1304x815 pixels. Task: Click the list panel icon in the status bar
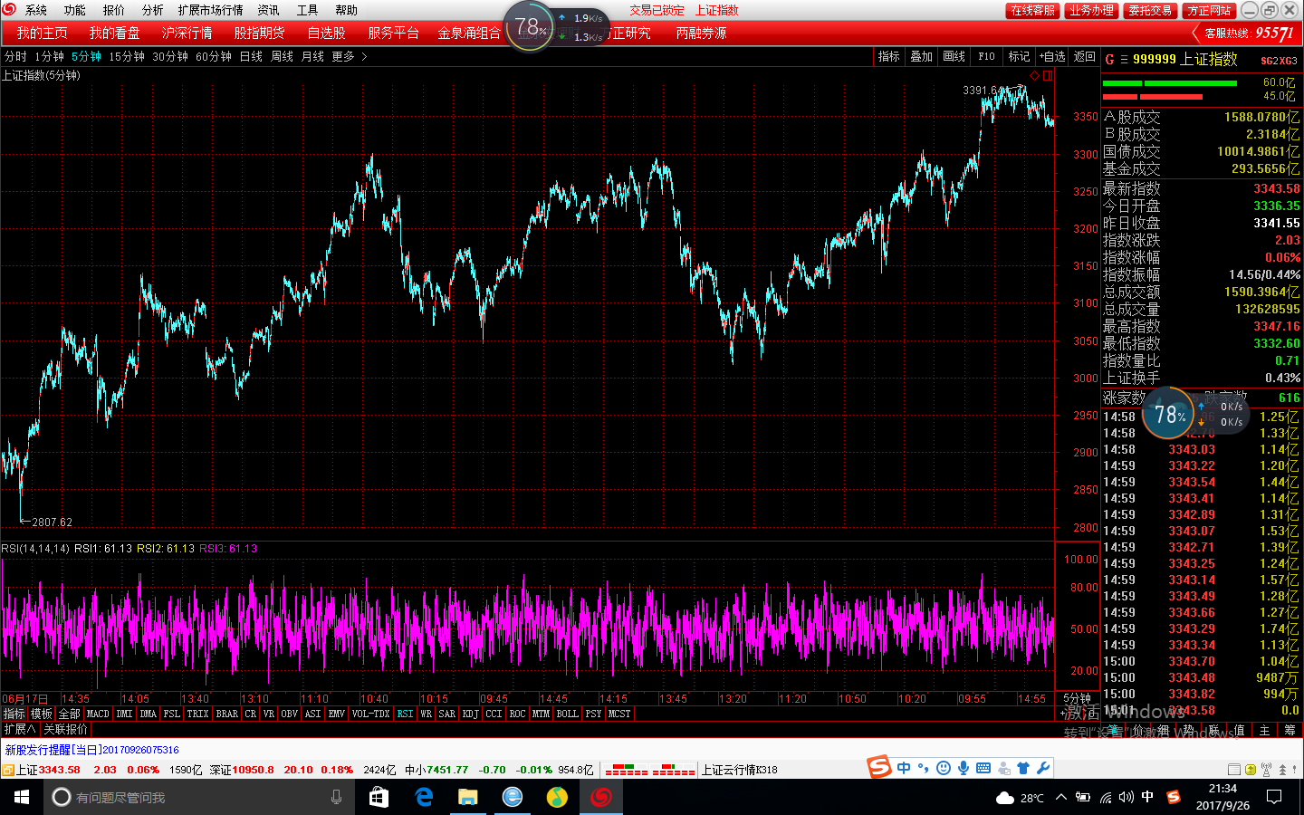(x=1233, y=770)
